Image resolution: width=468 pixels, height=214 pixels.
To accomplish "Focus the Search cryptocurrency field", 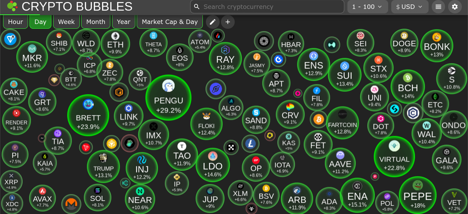I will 267,7.
